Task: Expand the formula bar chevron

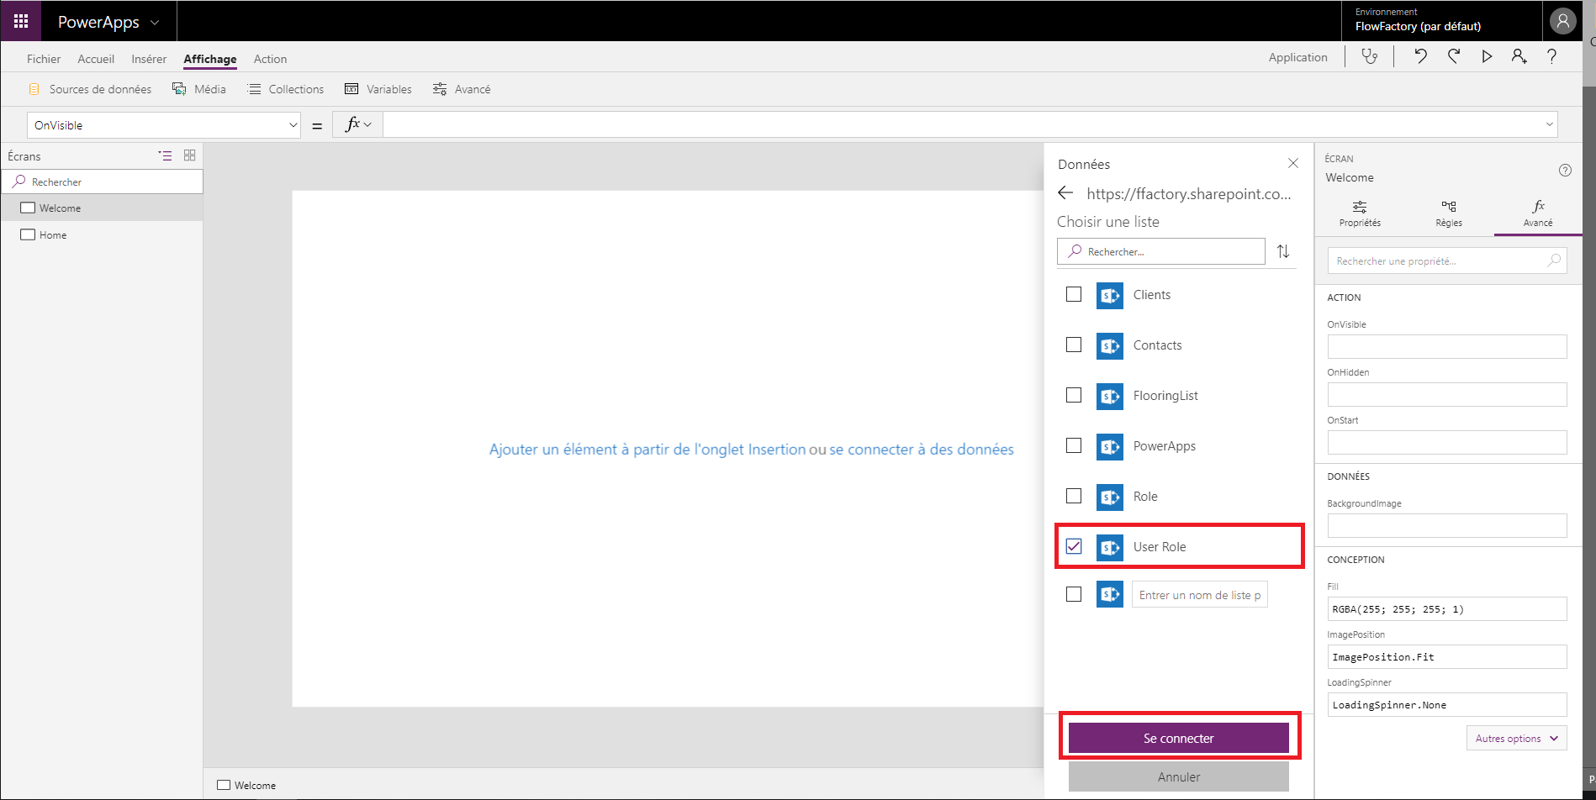Action: 1549,124
